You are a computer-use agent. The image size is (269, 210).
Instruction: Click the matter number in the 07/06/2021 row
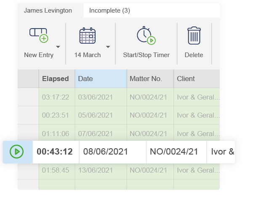(149, 134)
